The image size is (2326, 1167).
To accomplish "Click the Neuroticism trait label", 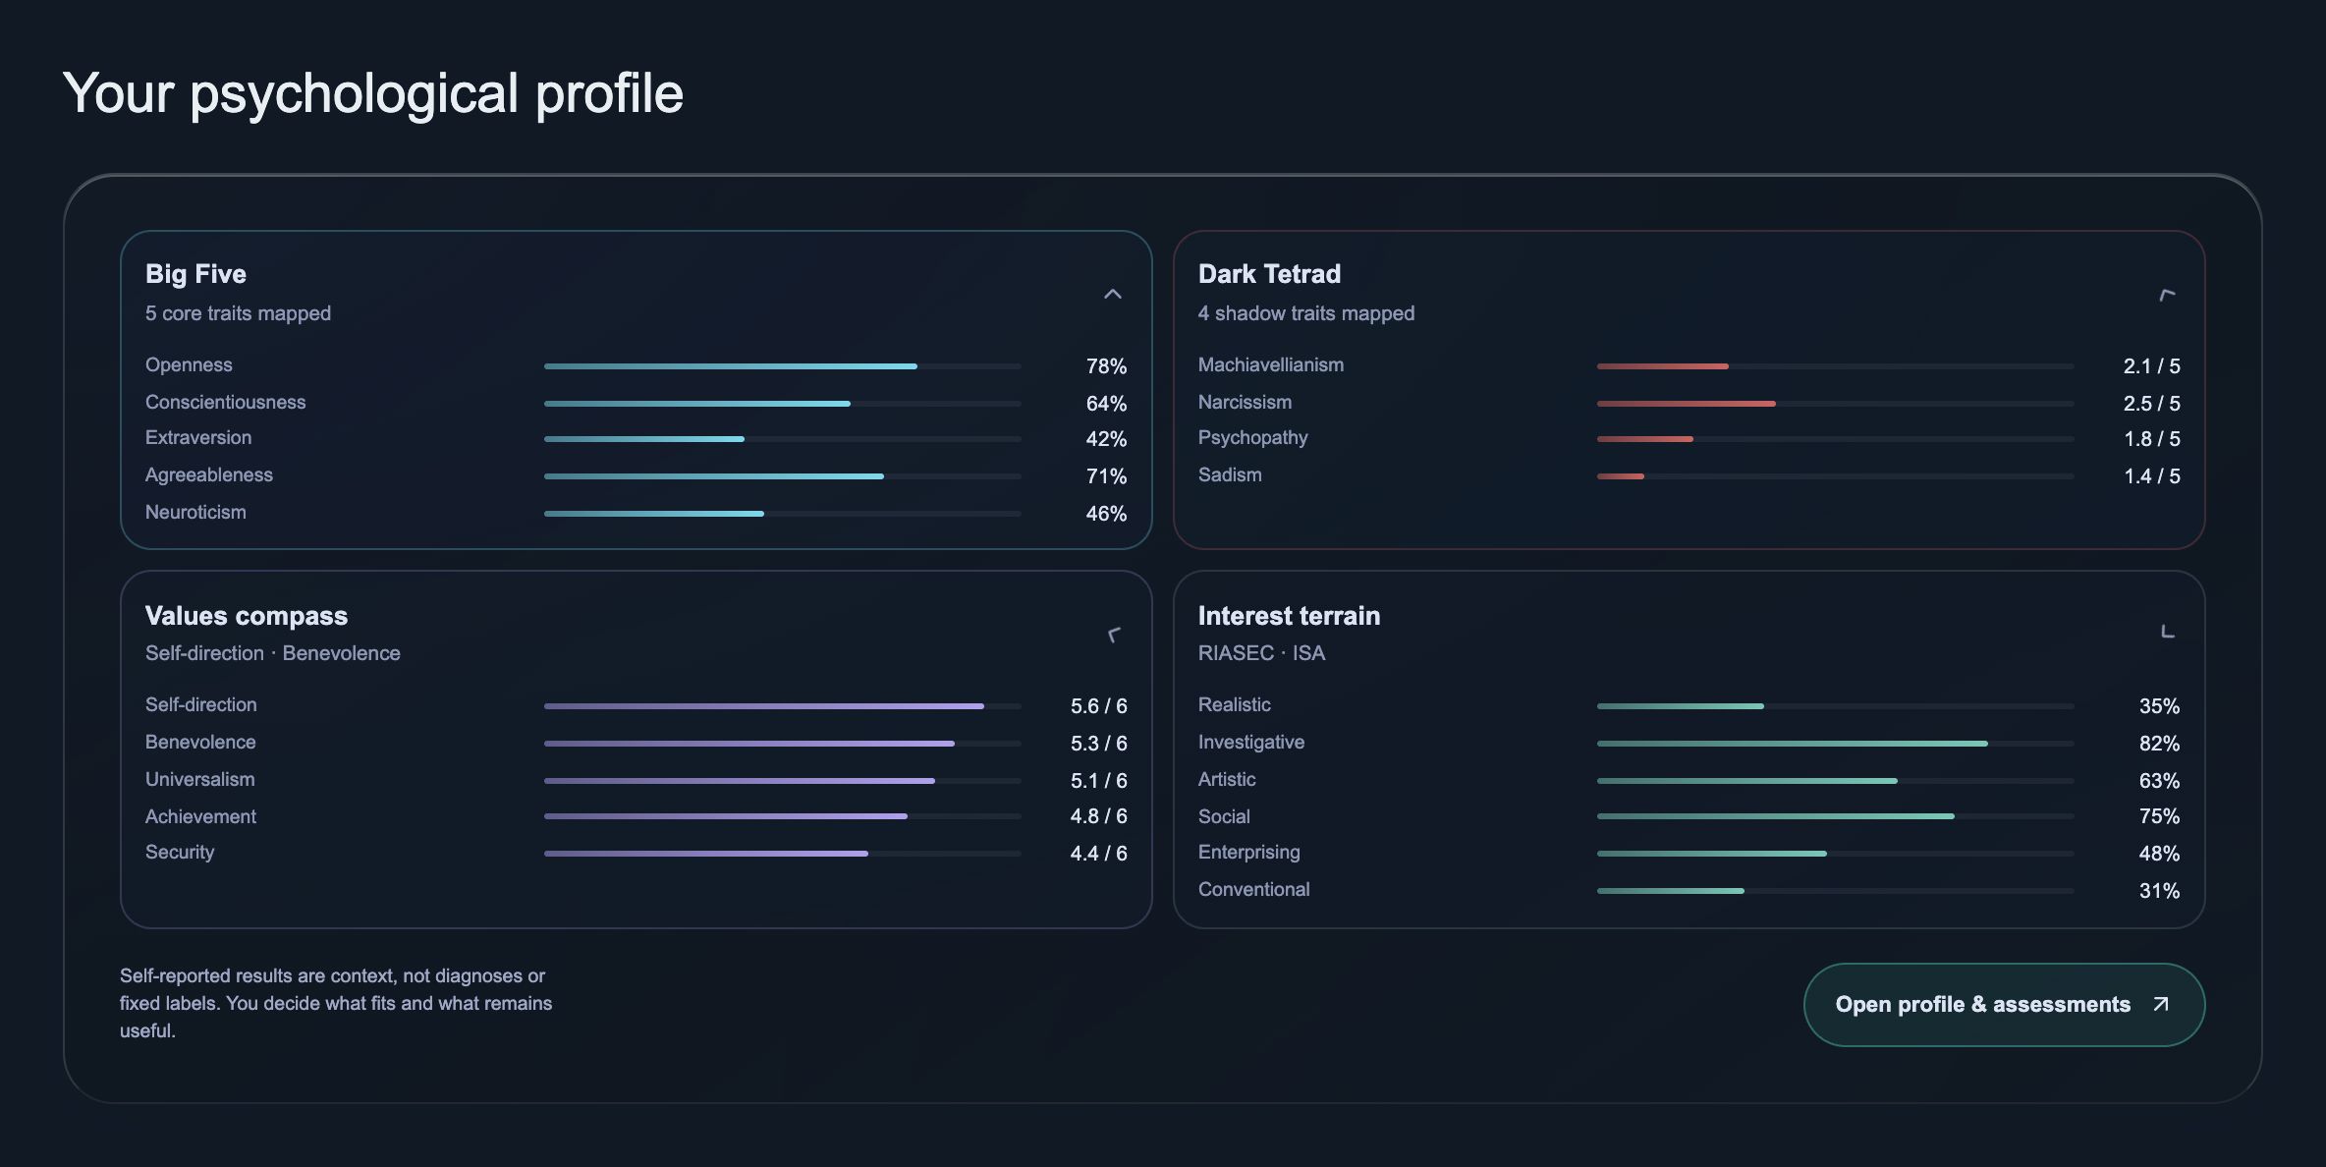I will coord(195,512).
